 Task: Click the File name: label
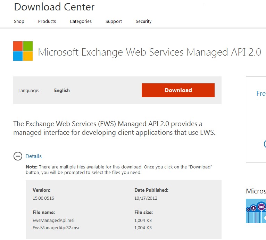tap(44, 212)
